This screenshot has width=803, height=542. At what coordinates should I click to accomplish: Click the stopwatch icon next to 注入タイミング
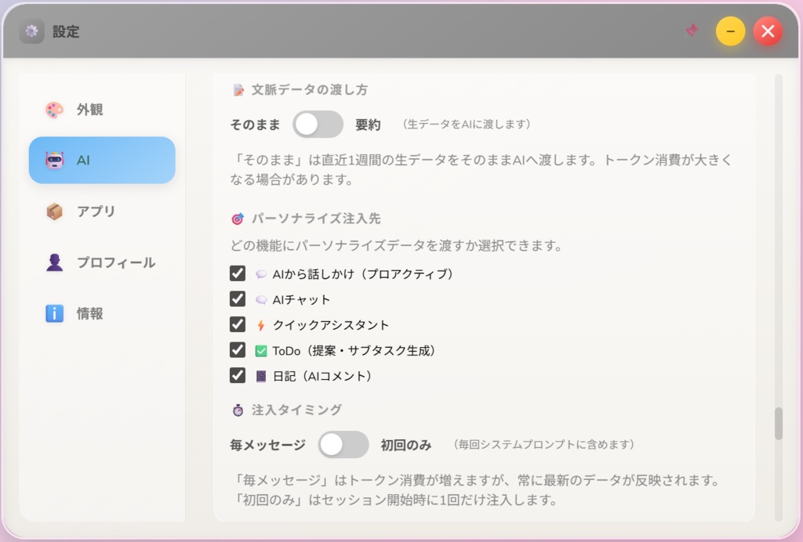[x=237, y=410]
